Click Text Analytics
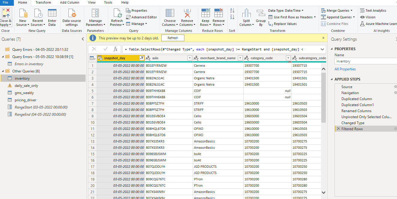This screenshot has height=199, width=397. point(373,11)
